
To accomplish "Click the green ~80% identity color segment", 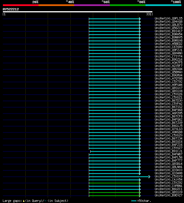I will [128, 5].
